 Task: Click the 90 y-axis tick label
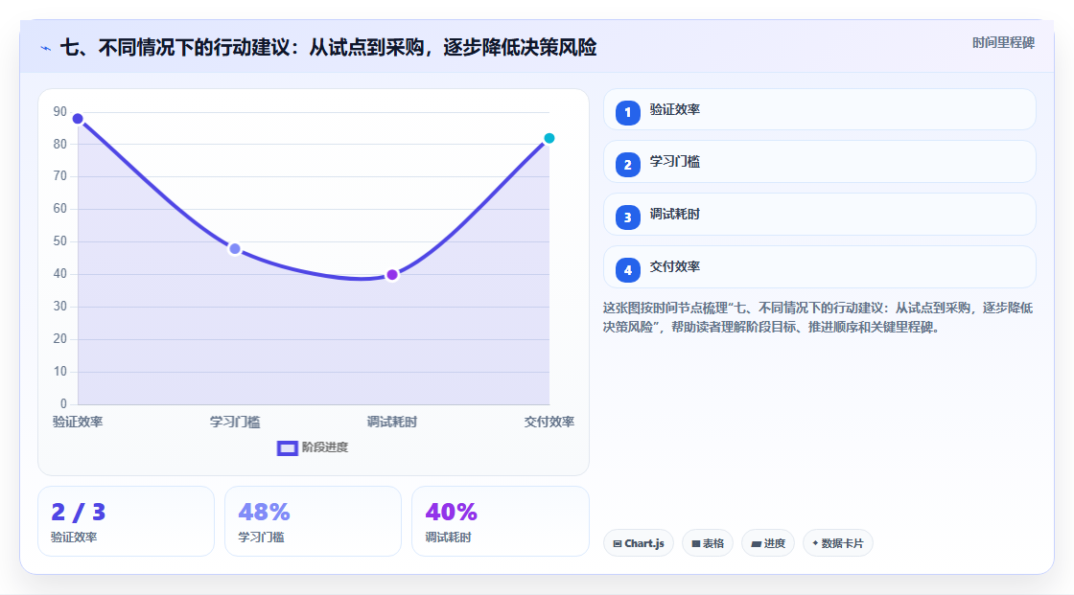pyautogui.click(x=60, y=111)
